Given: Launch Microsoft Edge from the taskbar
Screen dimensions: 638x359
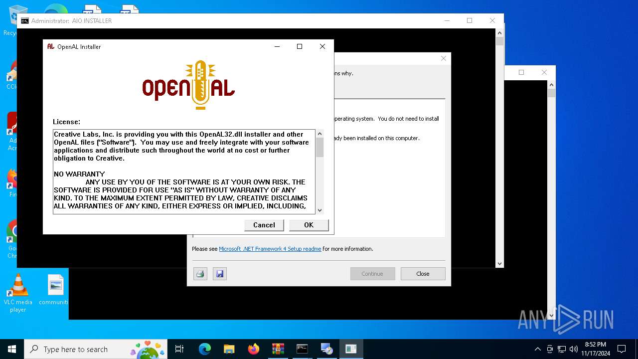Looking at the screenshot, I should (x=205, y=349).
